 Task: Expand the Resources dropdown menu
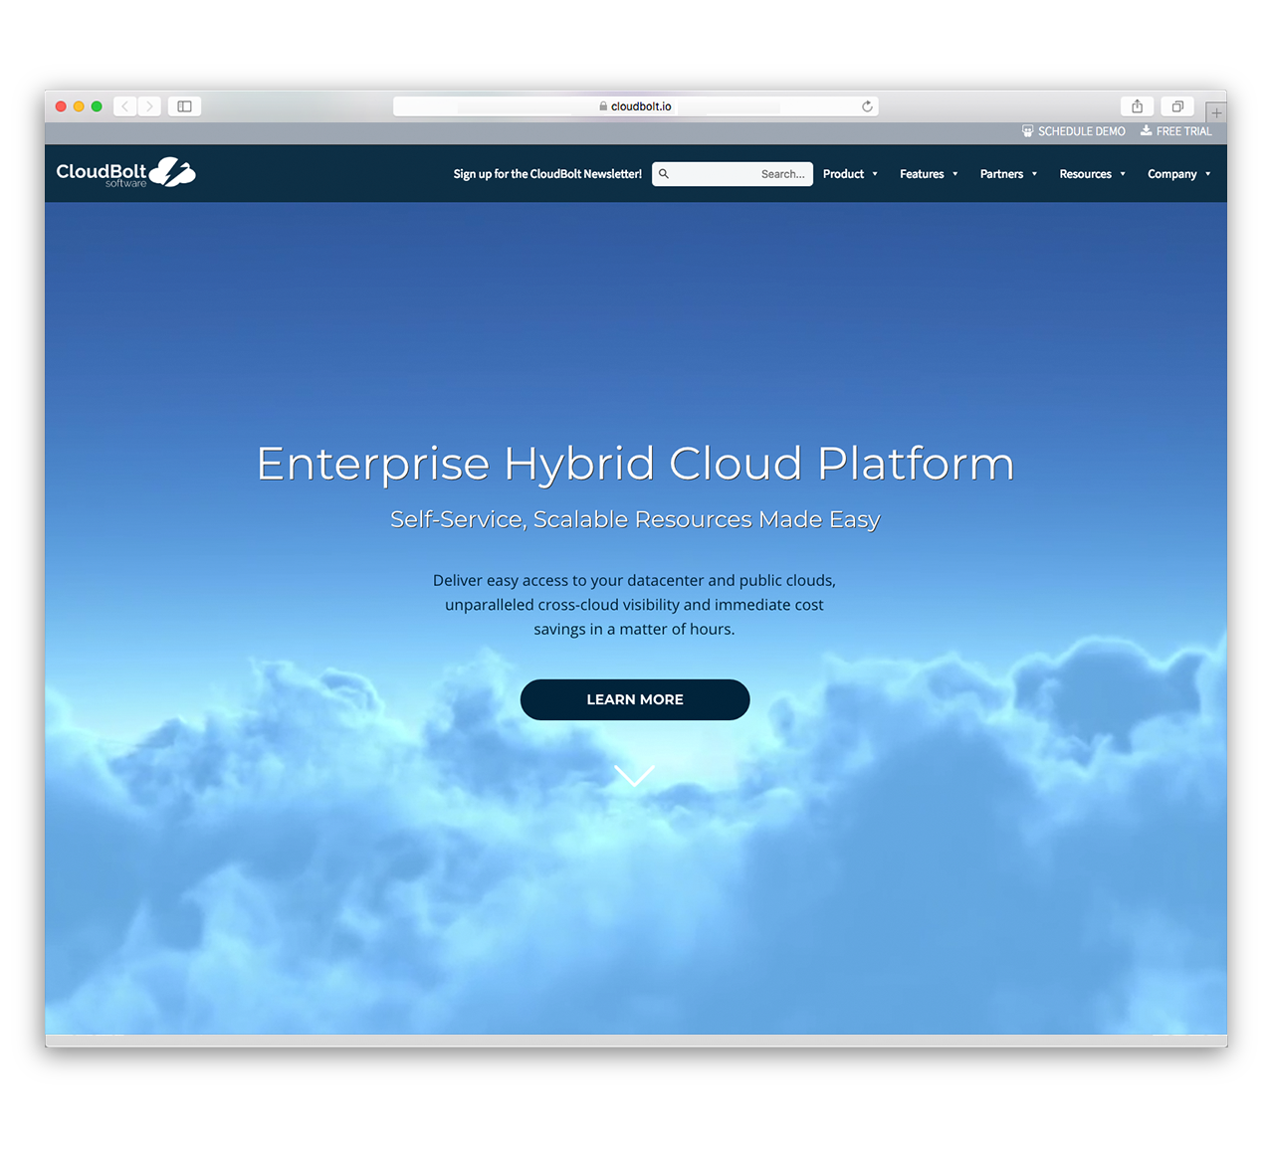(1092, 174)
